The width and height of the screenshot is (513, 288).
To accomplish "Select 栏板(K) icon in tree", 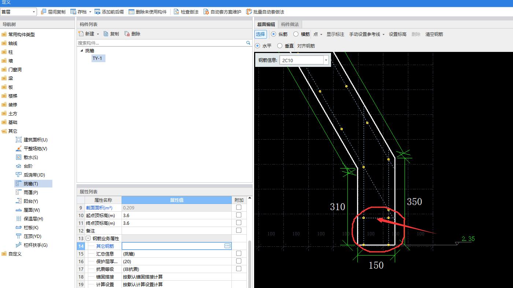I will (x=19, y=227).
